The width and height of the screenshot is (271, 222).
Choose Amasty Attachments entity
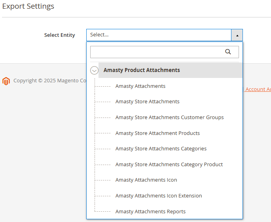point(140,86)
